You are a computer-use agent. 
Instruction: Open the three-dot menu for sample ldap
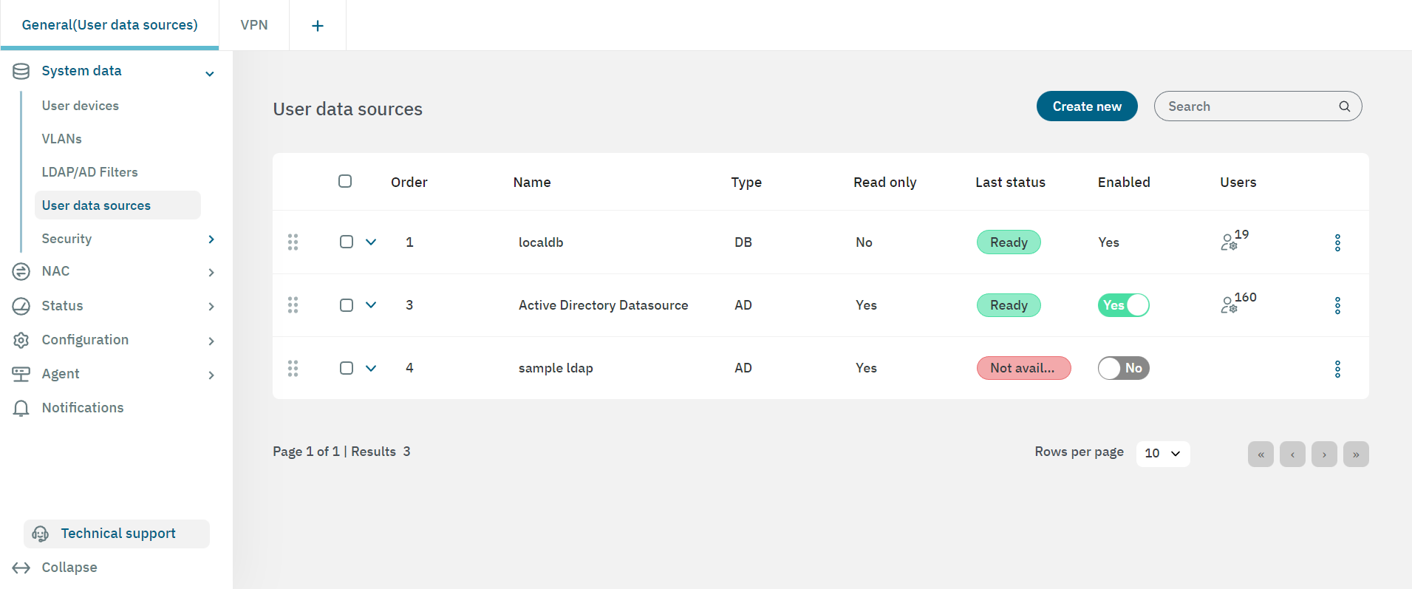tap(1337, 369)
